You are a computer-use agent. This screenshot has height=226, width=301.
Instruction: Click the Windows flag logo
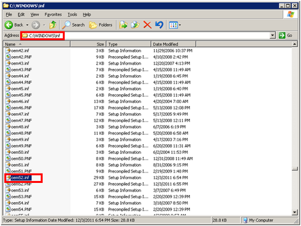(291, 15)
